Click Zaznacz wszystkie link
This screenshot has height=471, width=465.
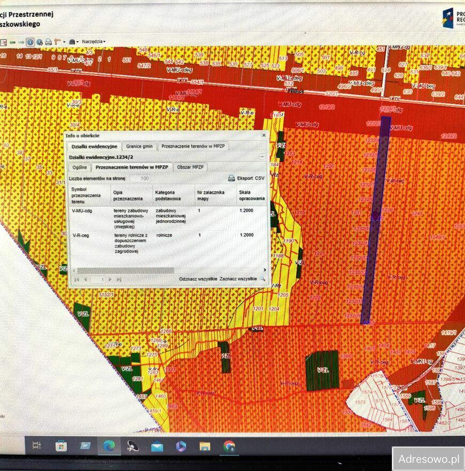[x=238, y=279]
